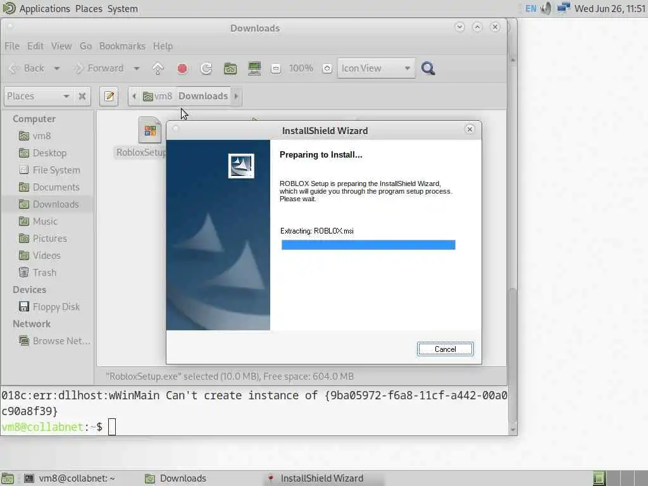The width and height of the screenshot is (648, 486).
Task: Click the 100% zoom level label
Action: click(x=301, y=68)
